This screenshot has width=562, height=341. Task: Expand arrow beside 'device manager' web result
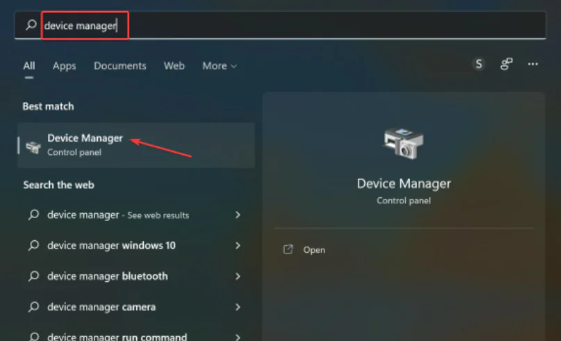238,215
